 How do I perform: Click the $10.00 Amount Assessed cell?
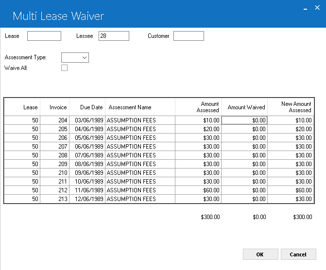[x=198, y=120]
